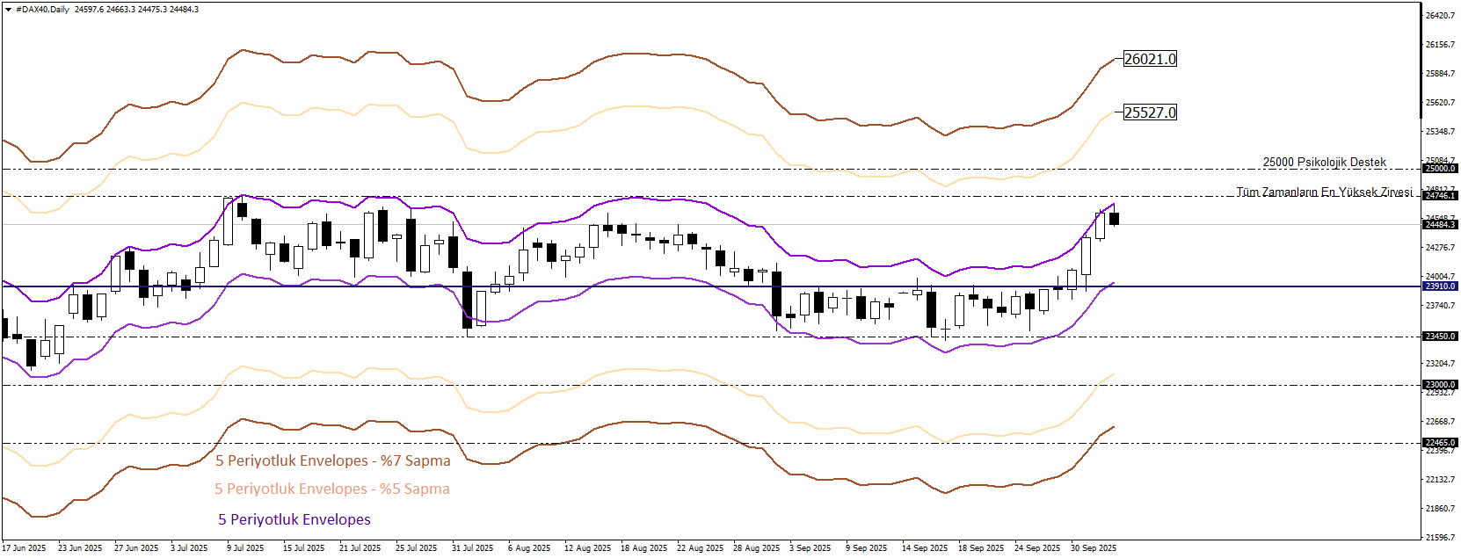Select the 25527.0 boxed value label
1461x558 pixels.
(x=1150, y=112)
